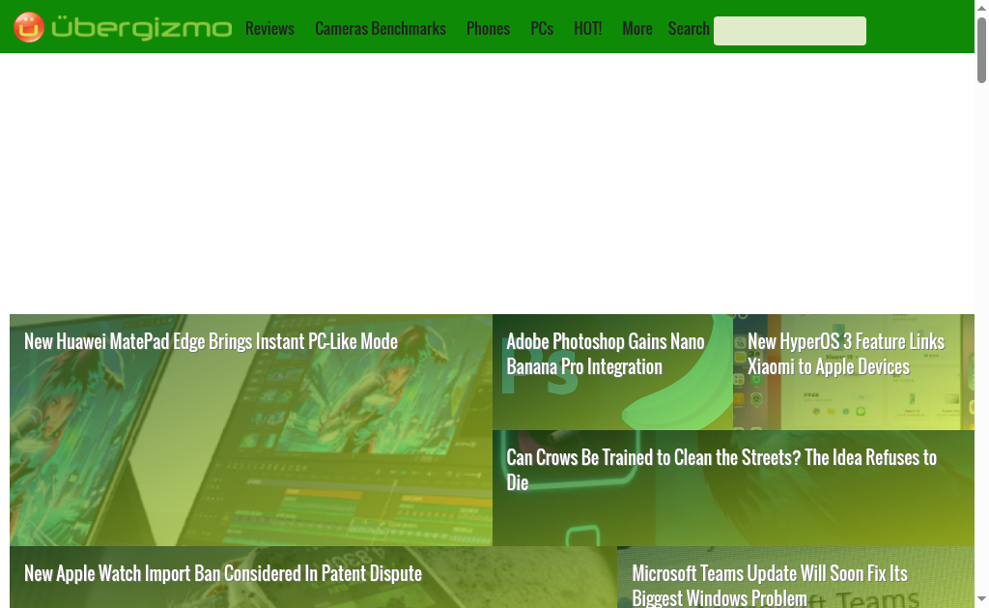Click the scrollbar down arrow

click(981, 599)
